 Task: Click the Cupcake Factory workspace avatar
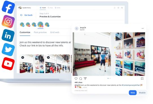20,8
